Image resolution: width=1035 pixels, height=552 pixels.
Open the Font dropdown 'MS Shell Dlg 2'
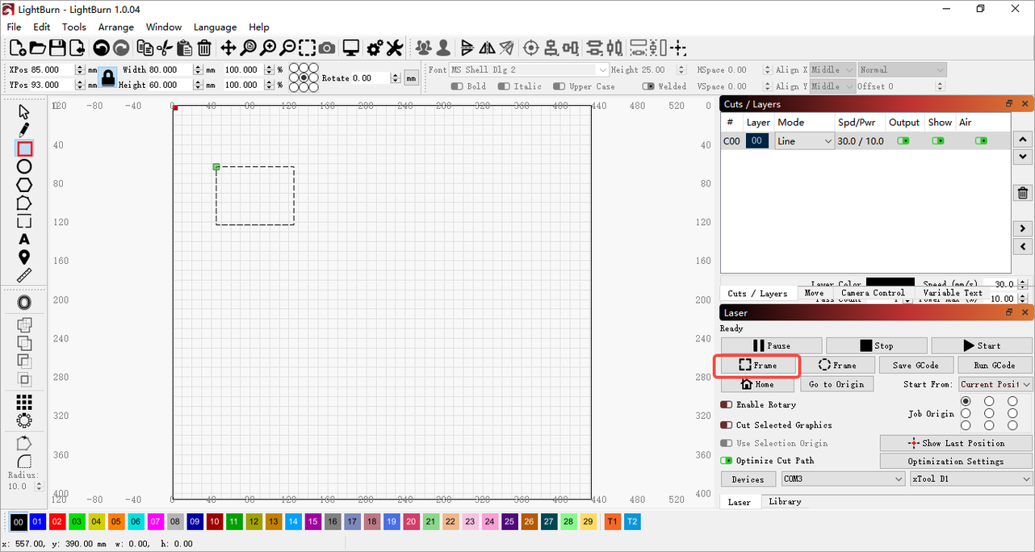coord(529,70)
